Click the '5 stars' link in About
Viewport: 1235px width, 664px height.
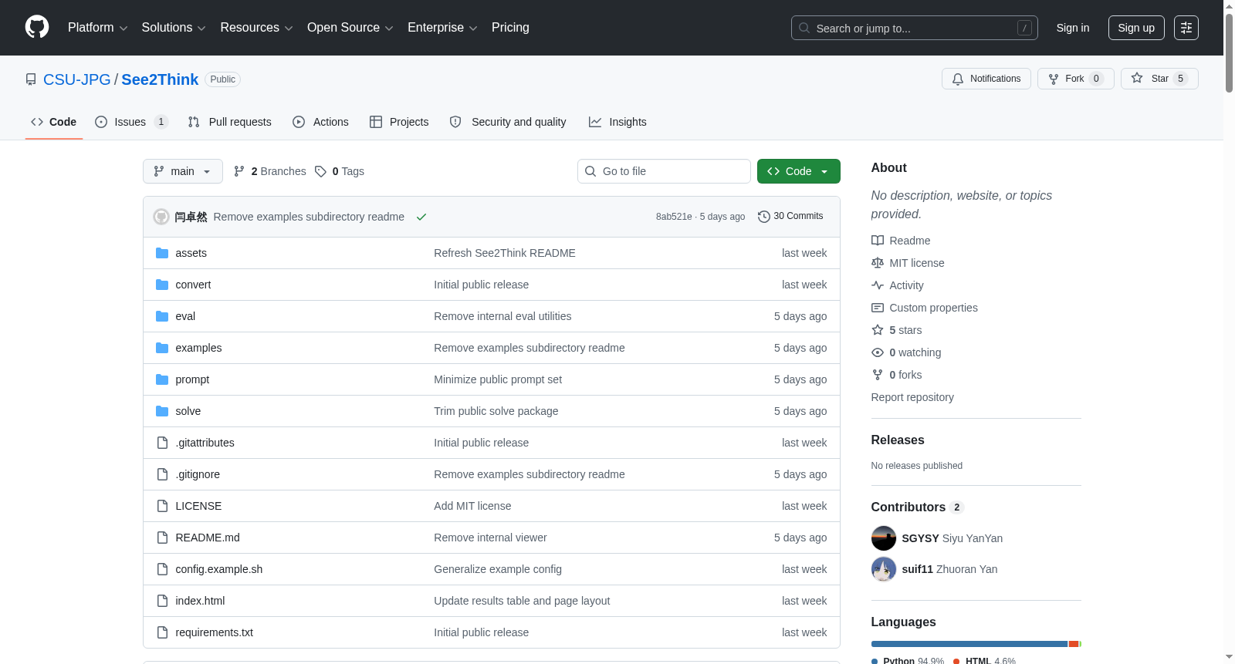coord(905,330)
